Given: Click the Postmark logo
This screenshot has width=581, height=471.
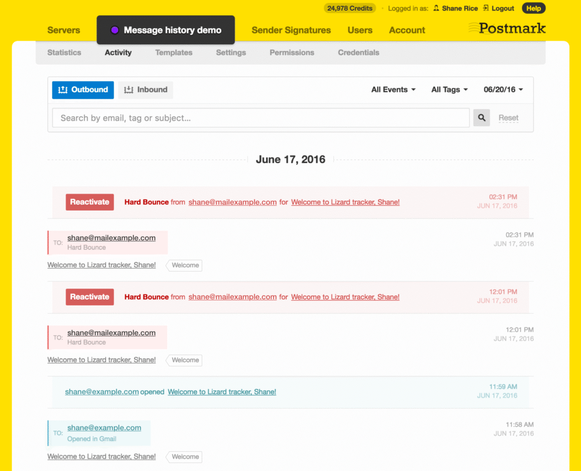Looking at the screenshot, I should tap(507, 29).
